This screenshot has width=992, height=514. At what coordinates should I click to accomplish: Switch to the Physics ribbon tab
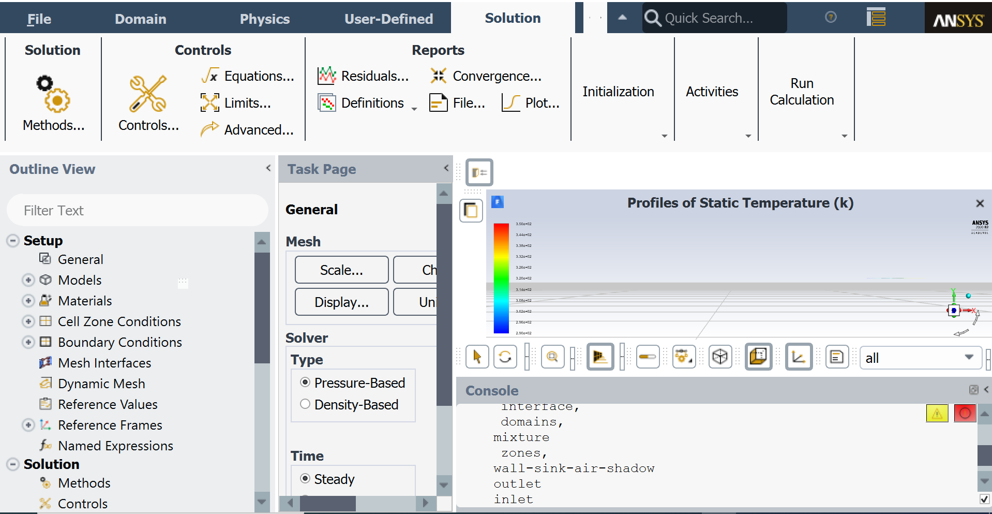pyautogui.click(x=264, y=19)
